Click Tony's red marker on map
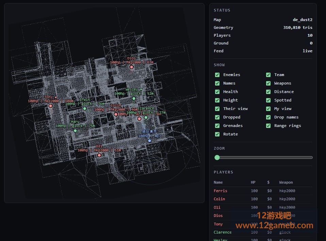This screenshot has width=326, height=241. (50, 106)
